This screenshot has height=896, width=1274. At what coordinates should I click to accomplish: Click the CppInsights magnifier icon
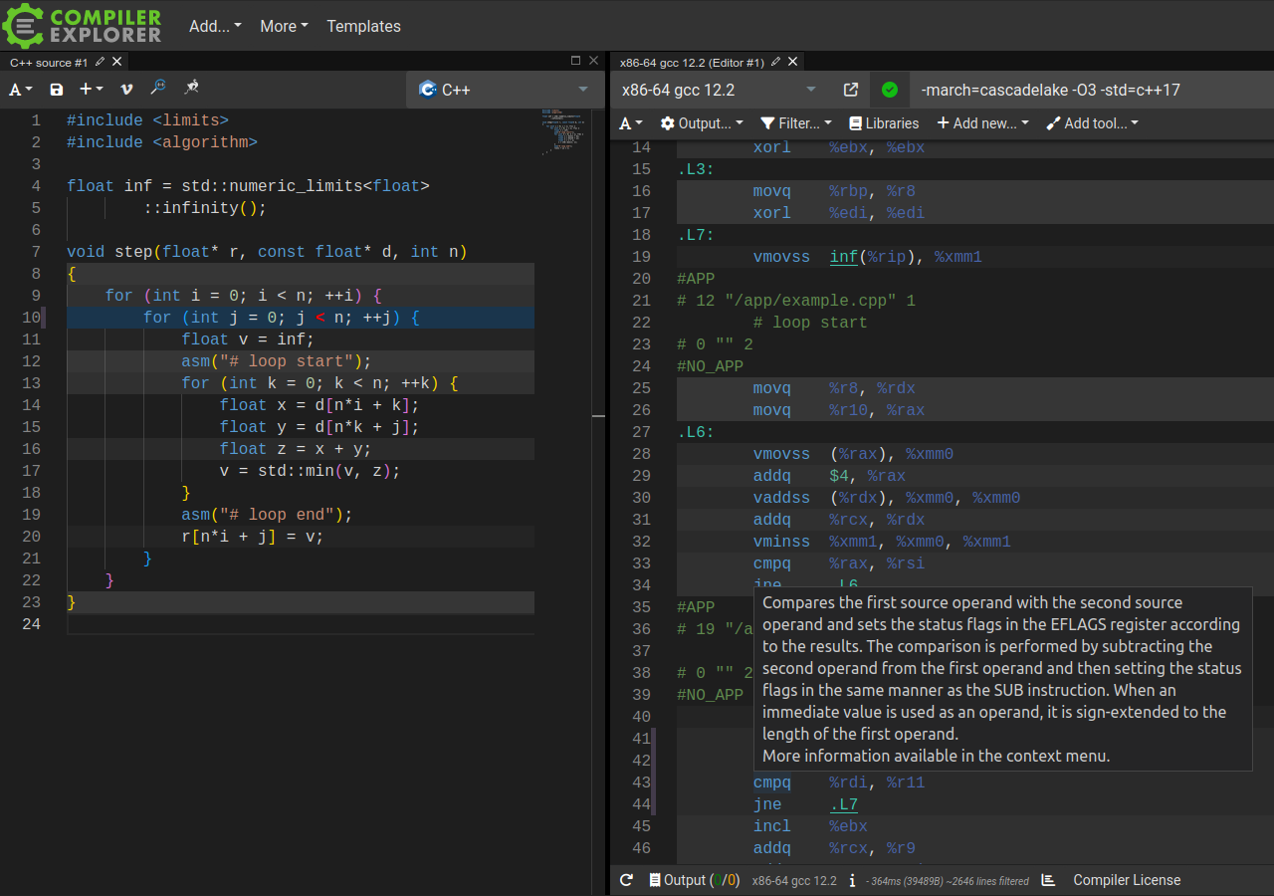coord(158,89)
